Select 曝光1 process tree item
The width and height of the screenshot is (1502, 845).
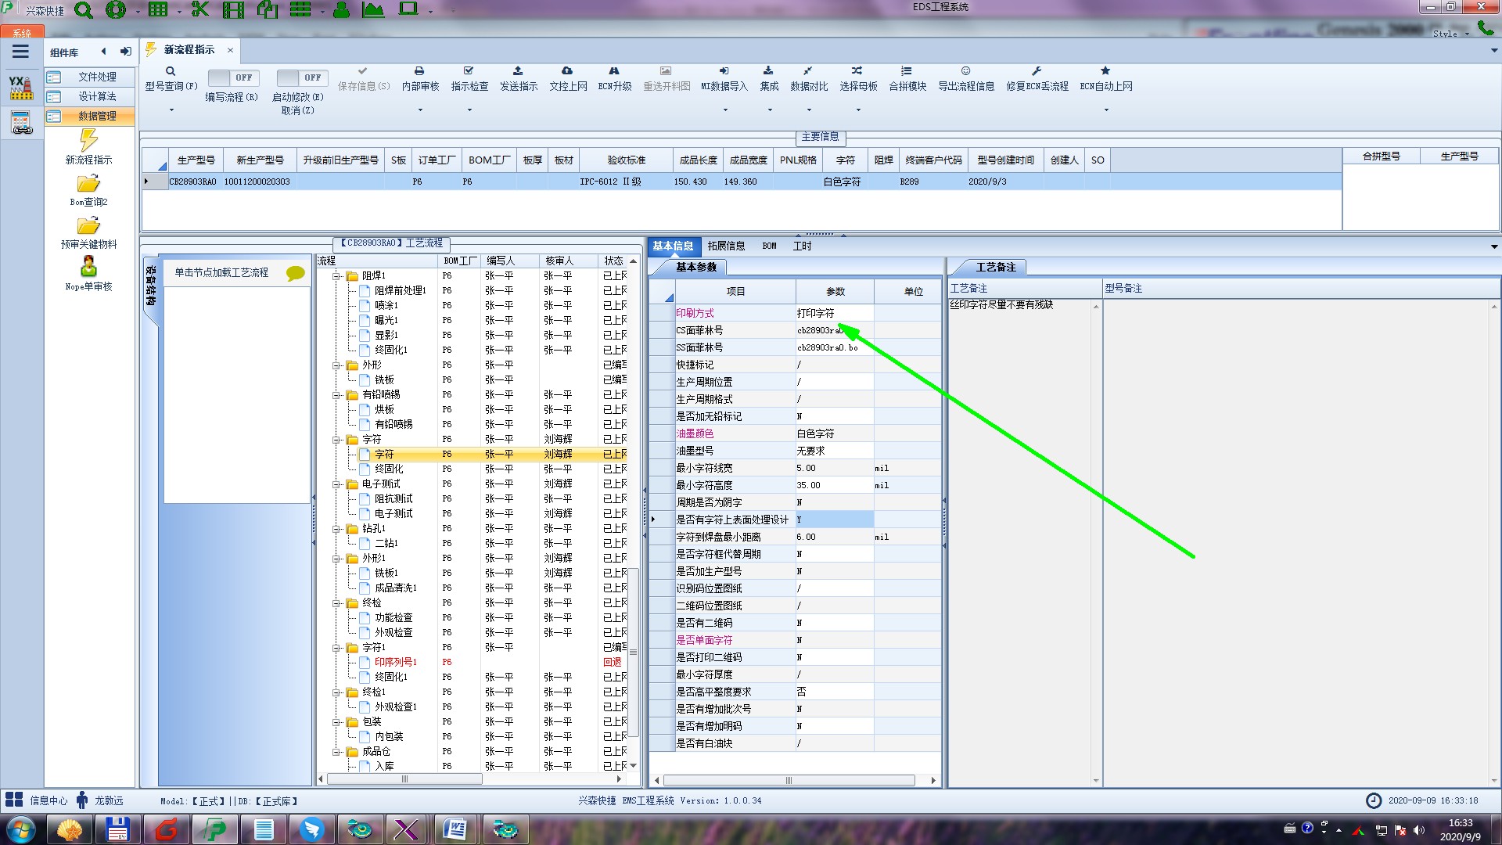click(386, 320)
